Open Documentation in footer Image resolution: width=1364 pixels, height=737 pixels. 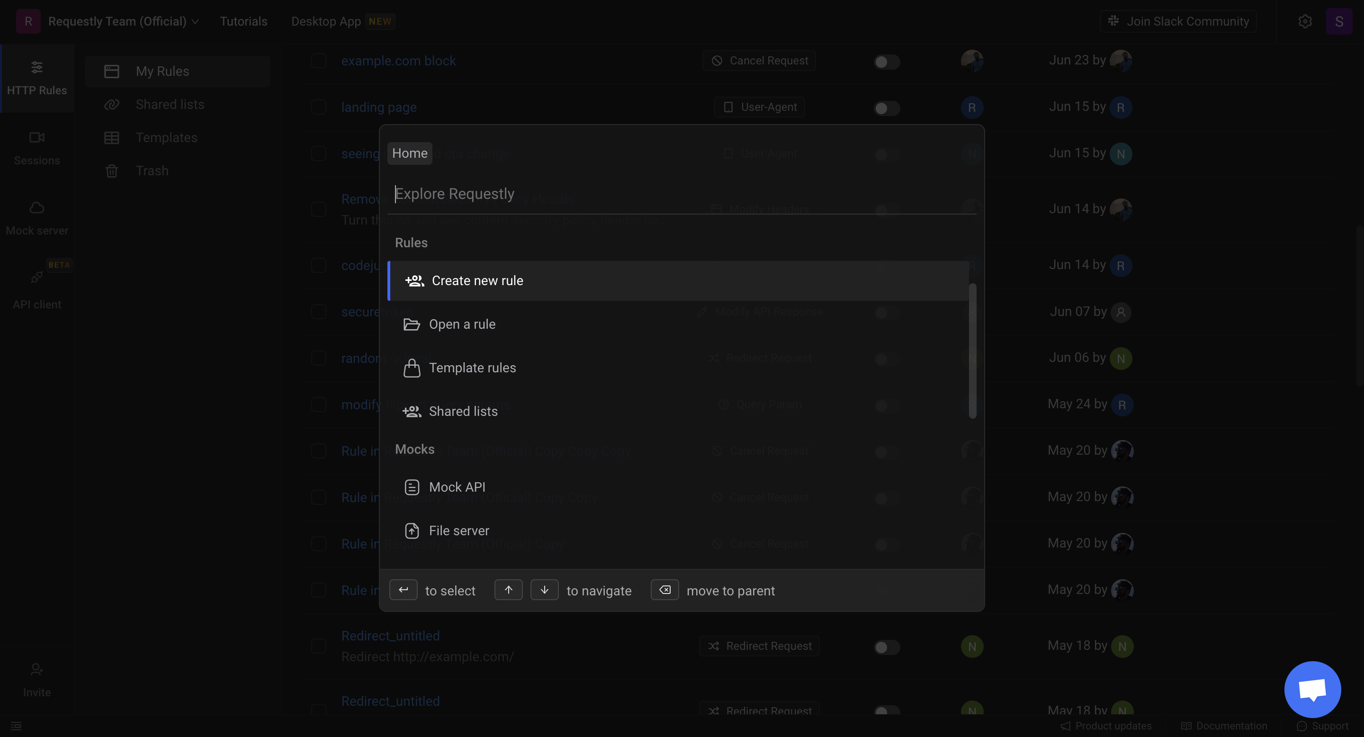(x=1224, y=726)
